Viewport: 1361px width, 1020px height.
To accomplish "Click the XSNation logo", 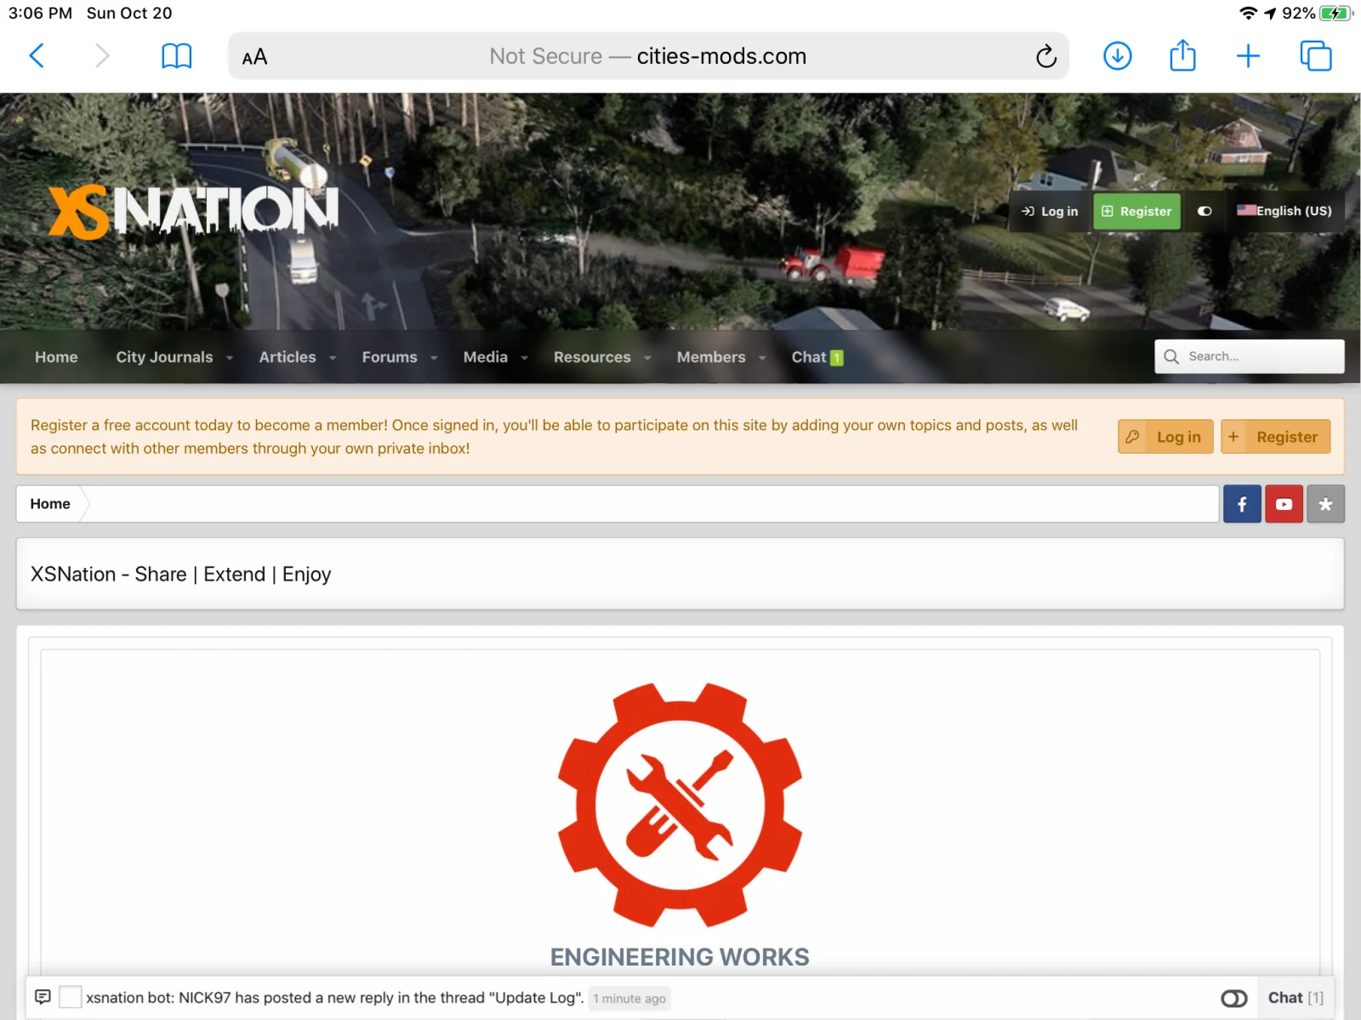I will tap(194, 211).
